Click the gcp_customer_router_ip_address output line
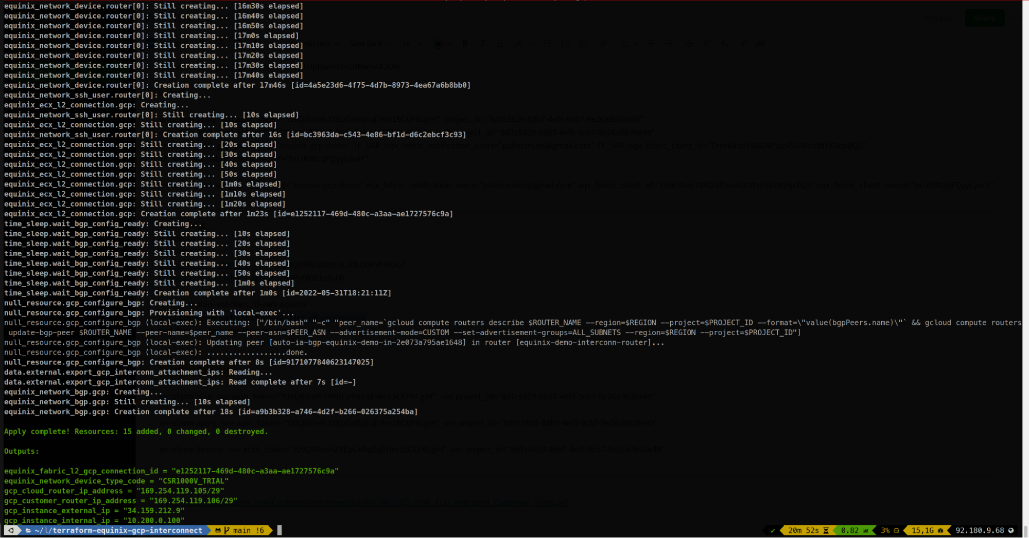1029x538 pixels. pyautogui.click(x=121, y=500)
